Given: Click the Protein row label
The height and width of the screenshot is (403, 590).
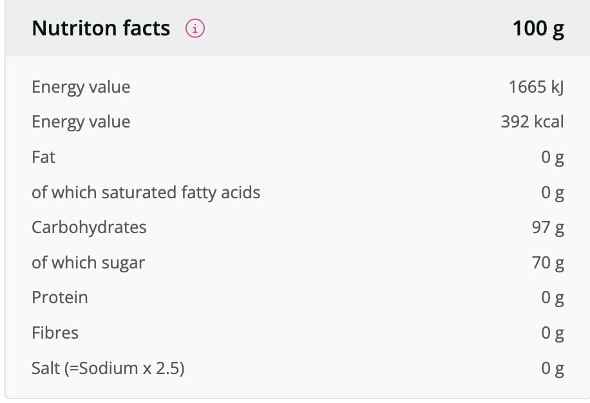Looking at the screenshot, I should tap(60, 297).
